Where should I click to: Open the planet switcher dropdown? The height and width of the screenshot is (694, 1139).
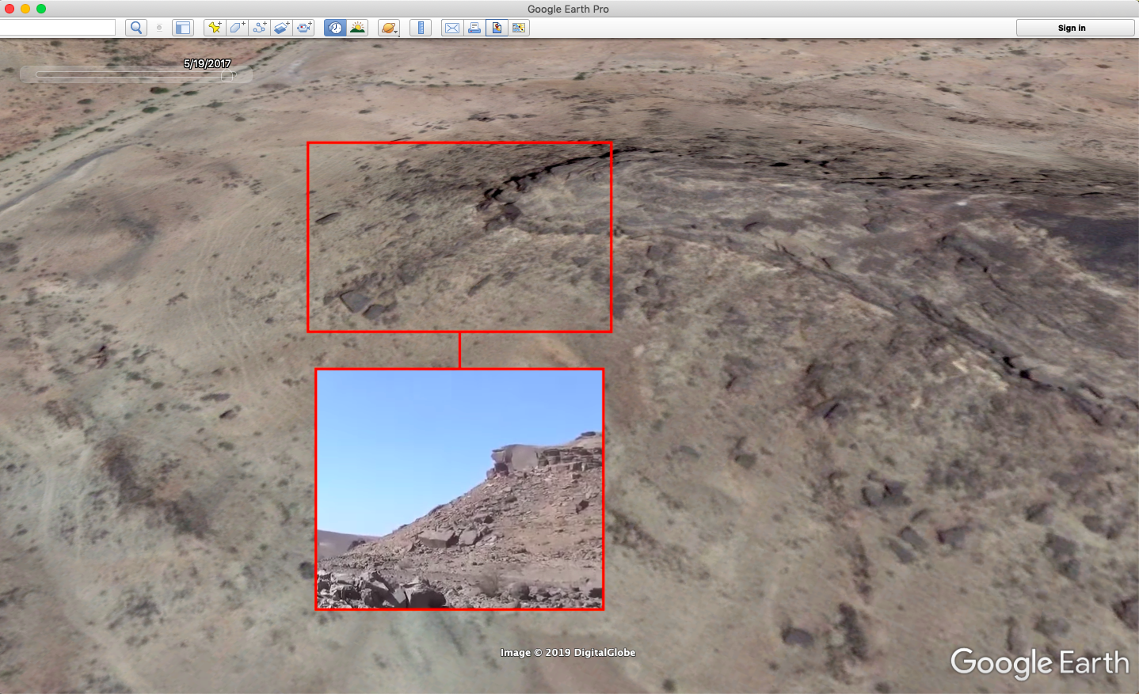click(x=389, y=28)
